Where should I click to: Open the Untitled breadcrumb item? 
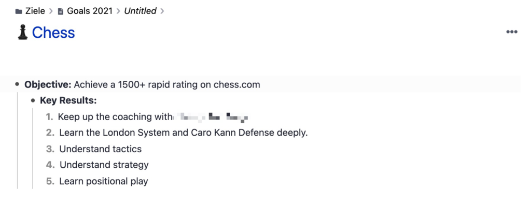coord(140,11)
